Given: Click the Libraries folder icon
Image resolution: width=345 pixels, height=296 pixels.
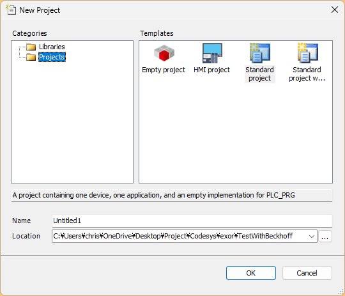Looking at the screenshot, I should [x=31, y=47].
